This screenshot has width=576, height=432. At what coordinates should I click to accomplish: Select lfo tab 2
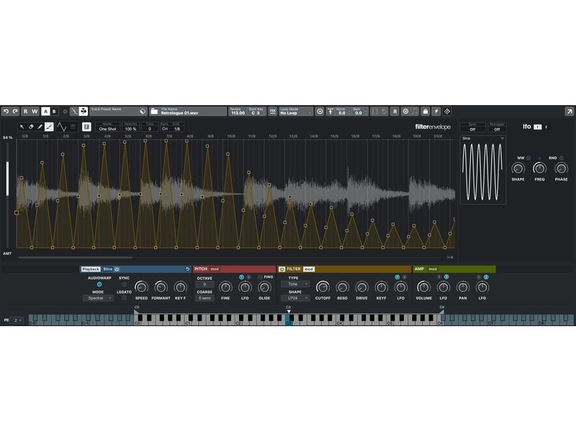(546, 127)
